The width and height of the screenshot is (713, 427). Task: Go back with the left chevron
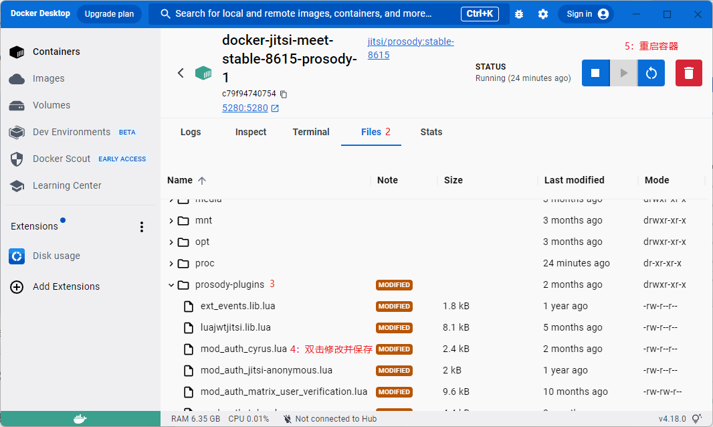point(181,73)
